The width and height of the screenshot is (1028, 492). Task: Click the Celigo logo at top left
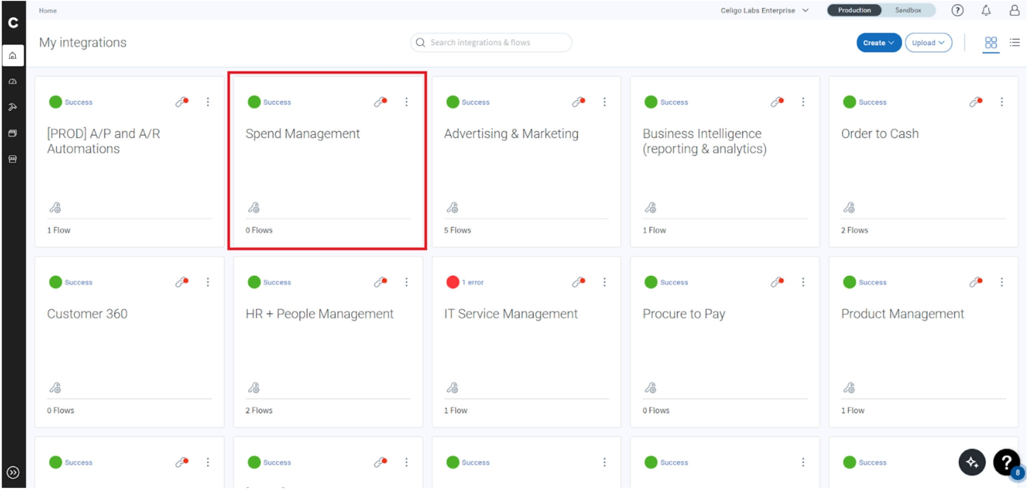click(x=14, y=22)
